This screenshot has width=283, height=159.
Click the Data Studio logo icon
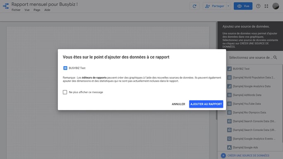[x=6, y=6]
